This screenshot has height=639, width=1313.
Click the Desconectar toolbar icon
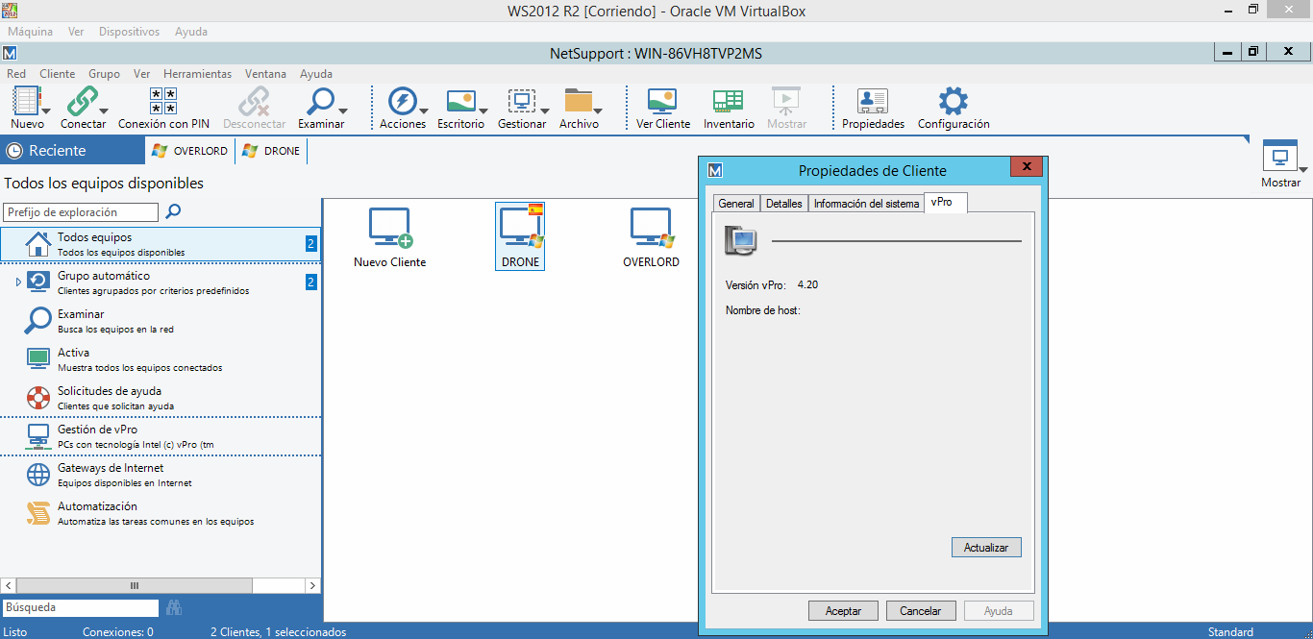click(x=254, y=101)
